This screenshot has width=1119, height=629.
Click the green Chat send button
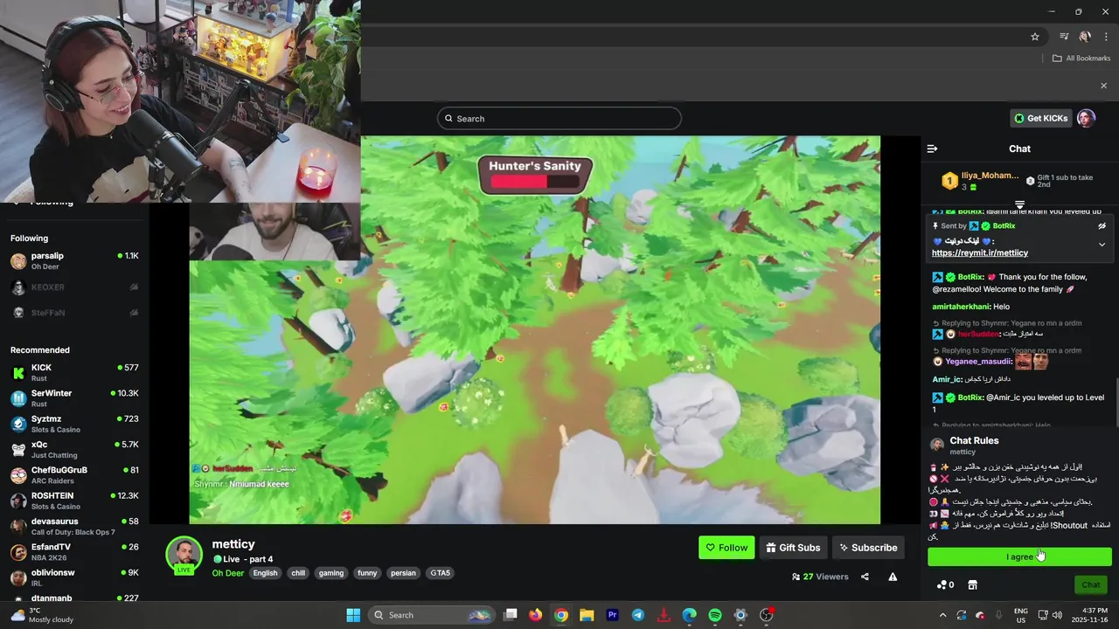tap(1091, 584)
